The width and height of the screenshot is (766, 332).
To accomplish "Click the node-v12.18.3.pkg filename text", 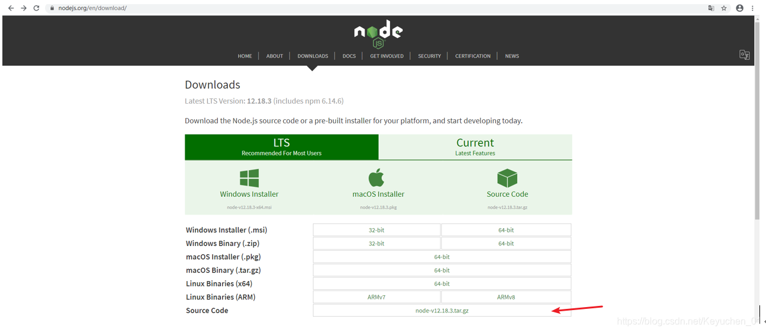I will click(x=378, y=207).
